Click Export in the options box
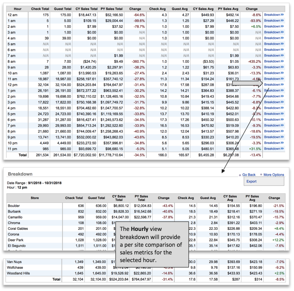The width and height of the screenshot is (294, 291). coord(251,181)
